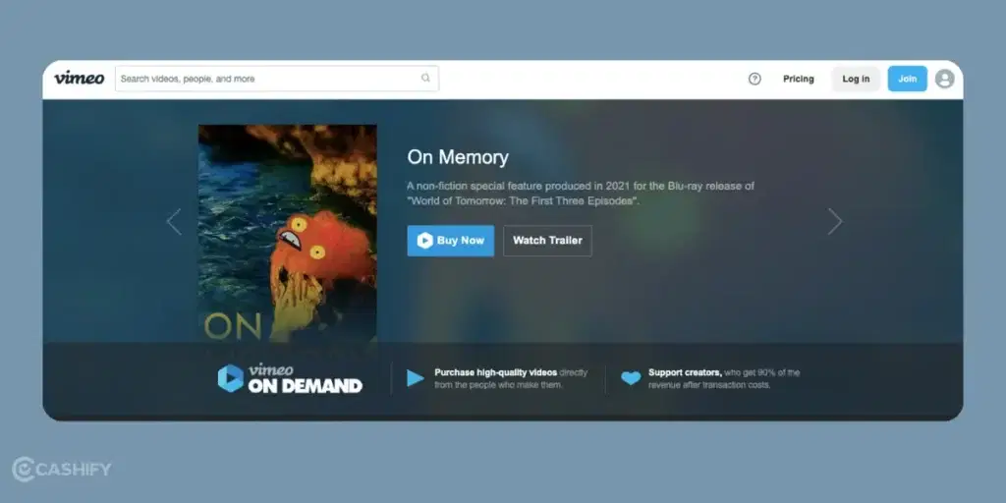This screenshot has height=503, width=1006.
Task: Click the Log in button
Action: coord(856,79)
